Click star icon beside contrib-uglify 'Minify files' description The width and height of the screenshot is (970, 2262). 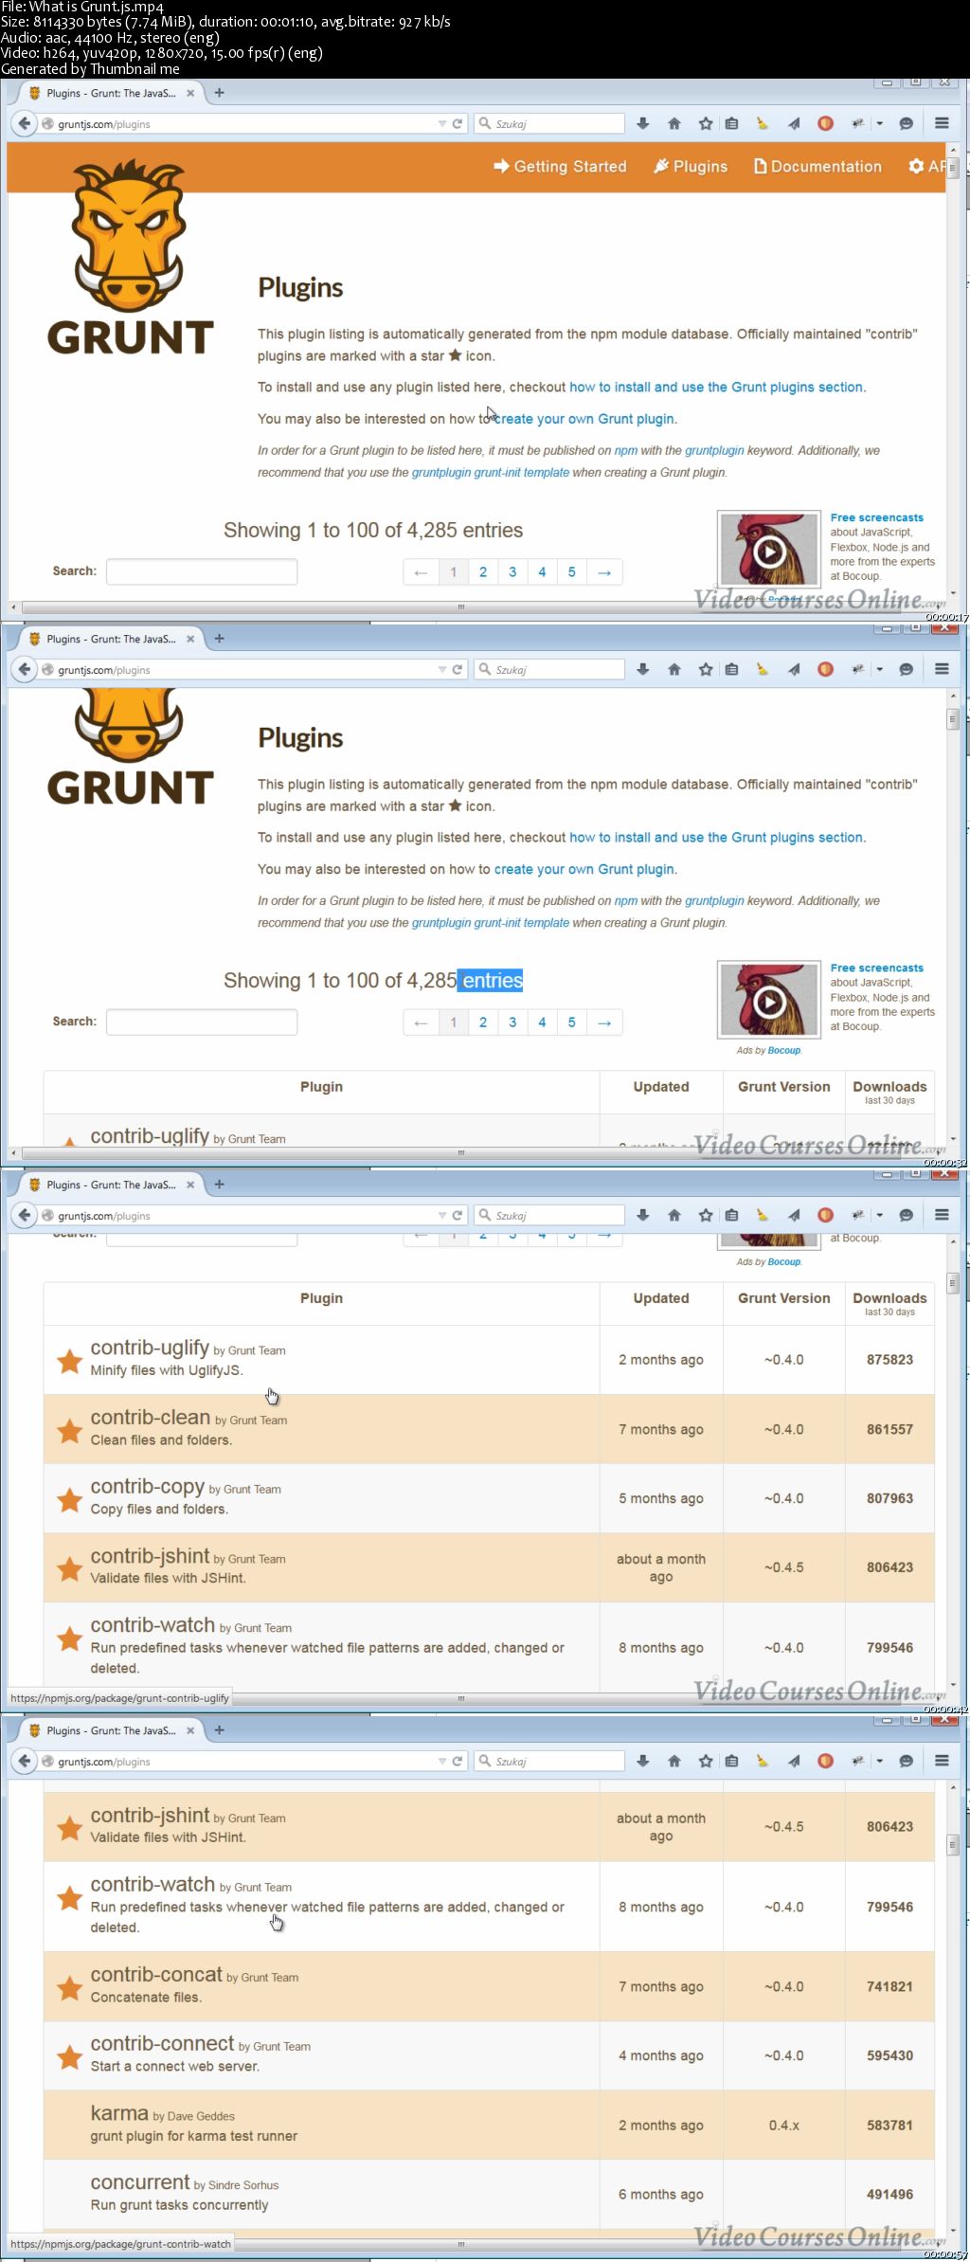tap(69, 1361)
